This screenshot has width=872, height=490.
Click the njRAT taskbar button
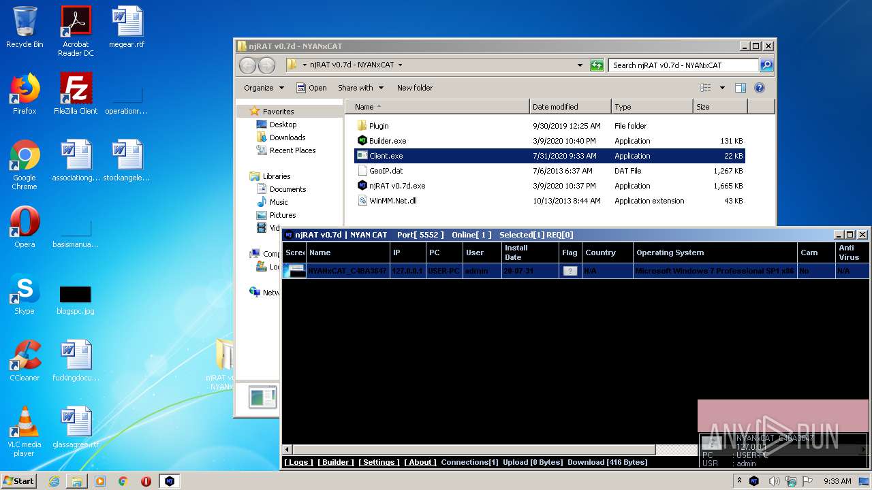(170, 481)
